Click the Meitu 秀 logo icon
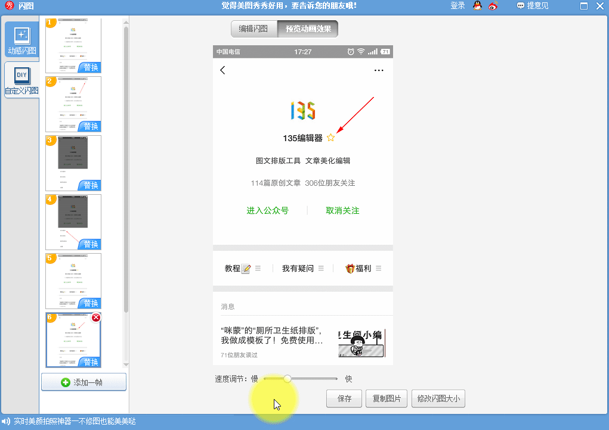Viewport: 609px width, 430px height. click(9, 5)
